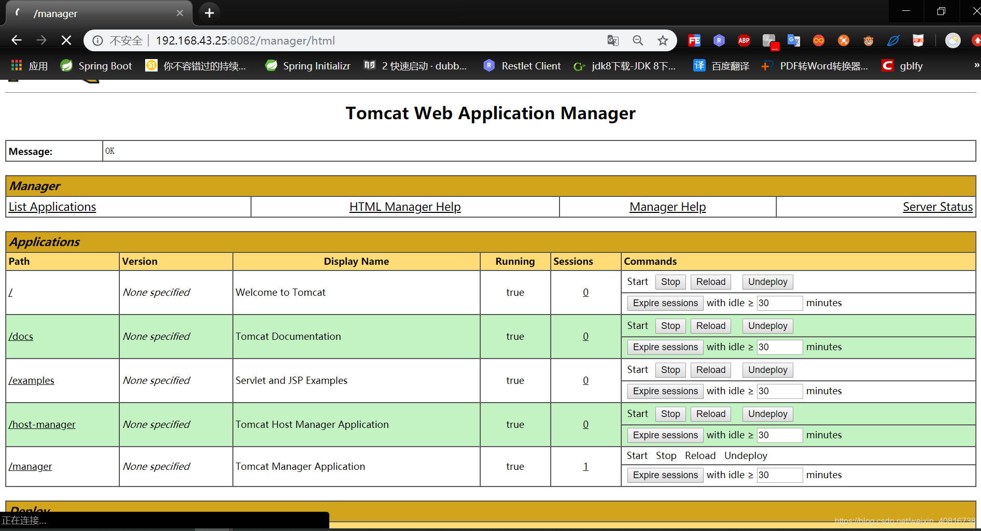This screenshot has width=981, height=531.
Task: Open the zoom magnifier icon in address bar
Action: point(638,40)
